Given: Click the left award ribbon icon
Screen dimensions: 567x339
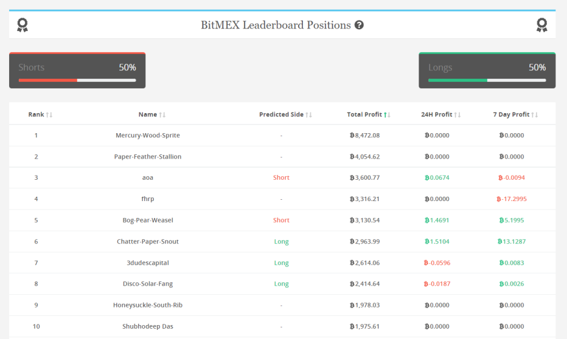Looking at the screenshot, I should pyautogui.click(x=22, y=25).
